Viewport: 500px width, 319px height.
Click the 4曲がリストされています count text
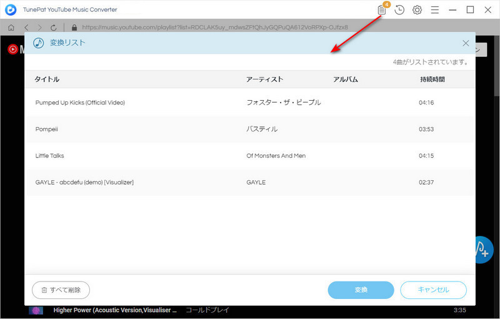(431, 62)
